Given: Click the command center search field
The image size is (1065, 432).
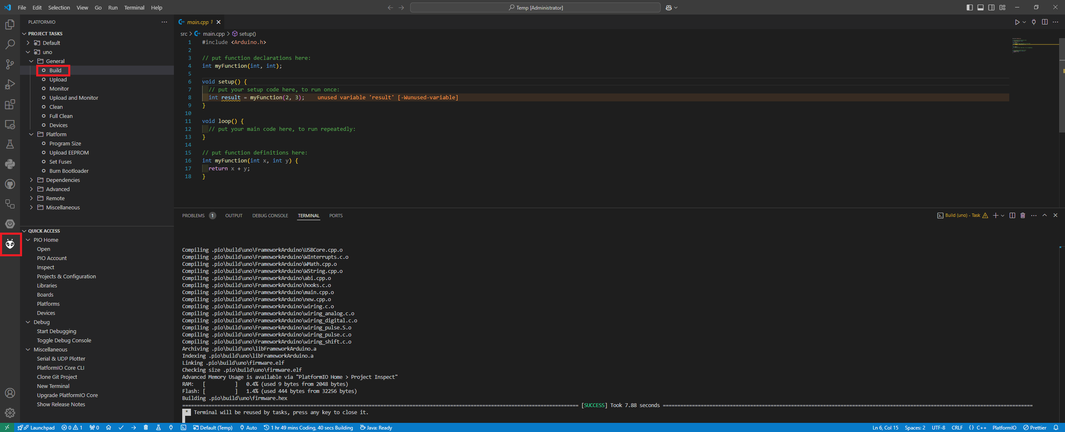Looking at the screenshot, I should pyautogui.click(x=535, y=7).
